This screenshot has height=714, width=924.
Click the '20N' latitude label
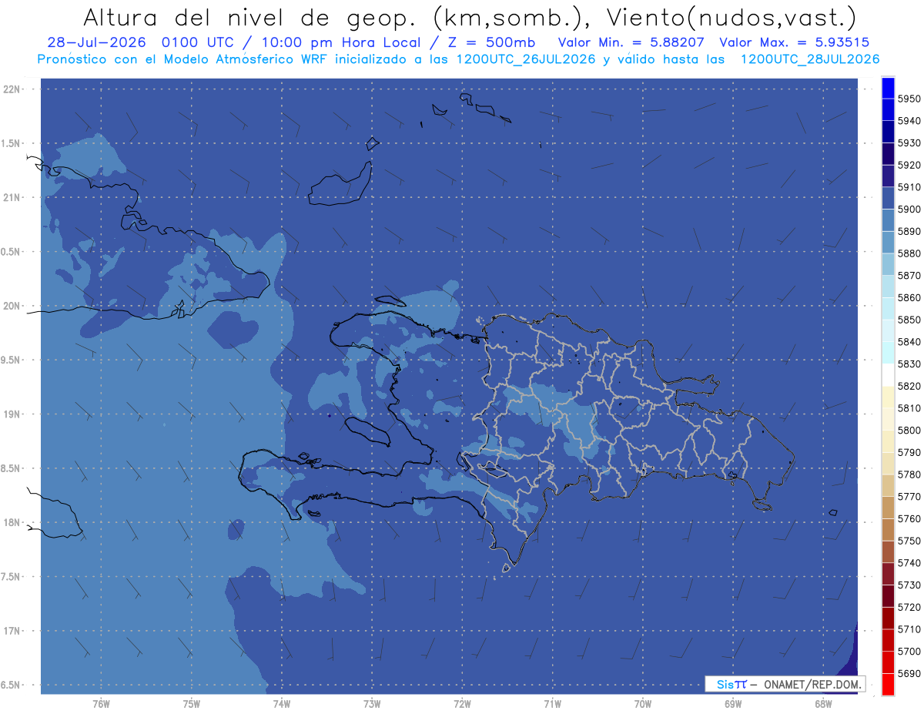[11, 306]
